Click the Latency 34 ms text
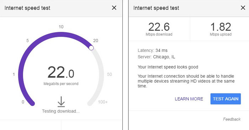249x130 pixels. pyautogui.click(x=153, y=50)
